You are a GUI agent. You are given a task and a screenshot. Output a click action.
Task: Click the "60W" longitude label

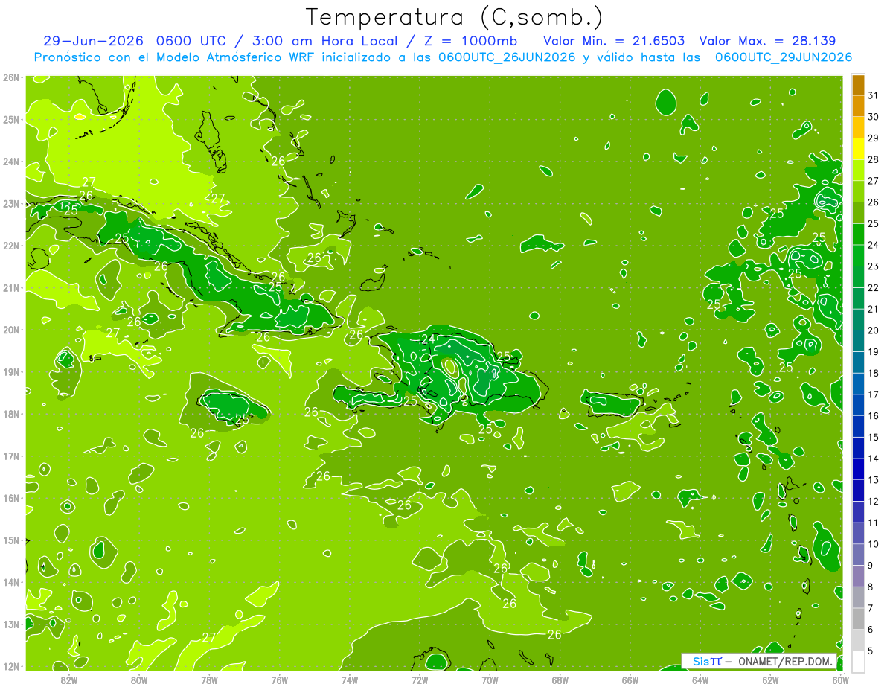tap(841, 680)
